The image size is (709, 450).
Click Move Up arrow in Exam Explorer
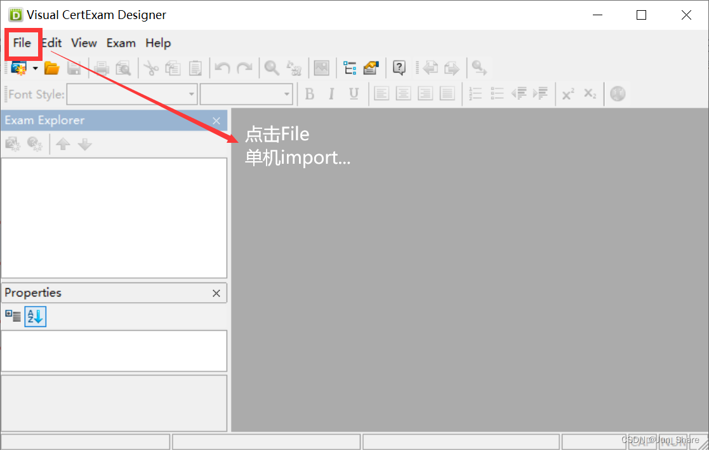click(63, 144)
